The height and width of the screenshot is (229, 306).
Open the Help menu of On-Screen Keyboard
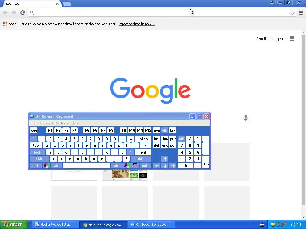pyautogui.click(x=74, y=123)
